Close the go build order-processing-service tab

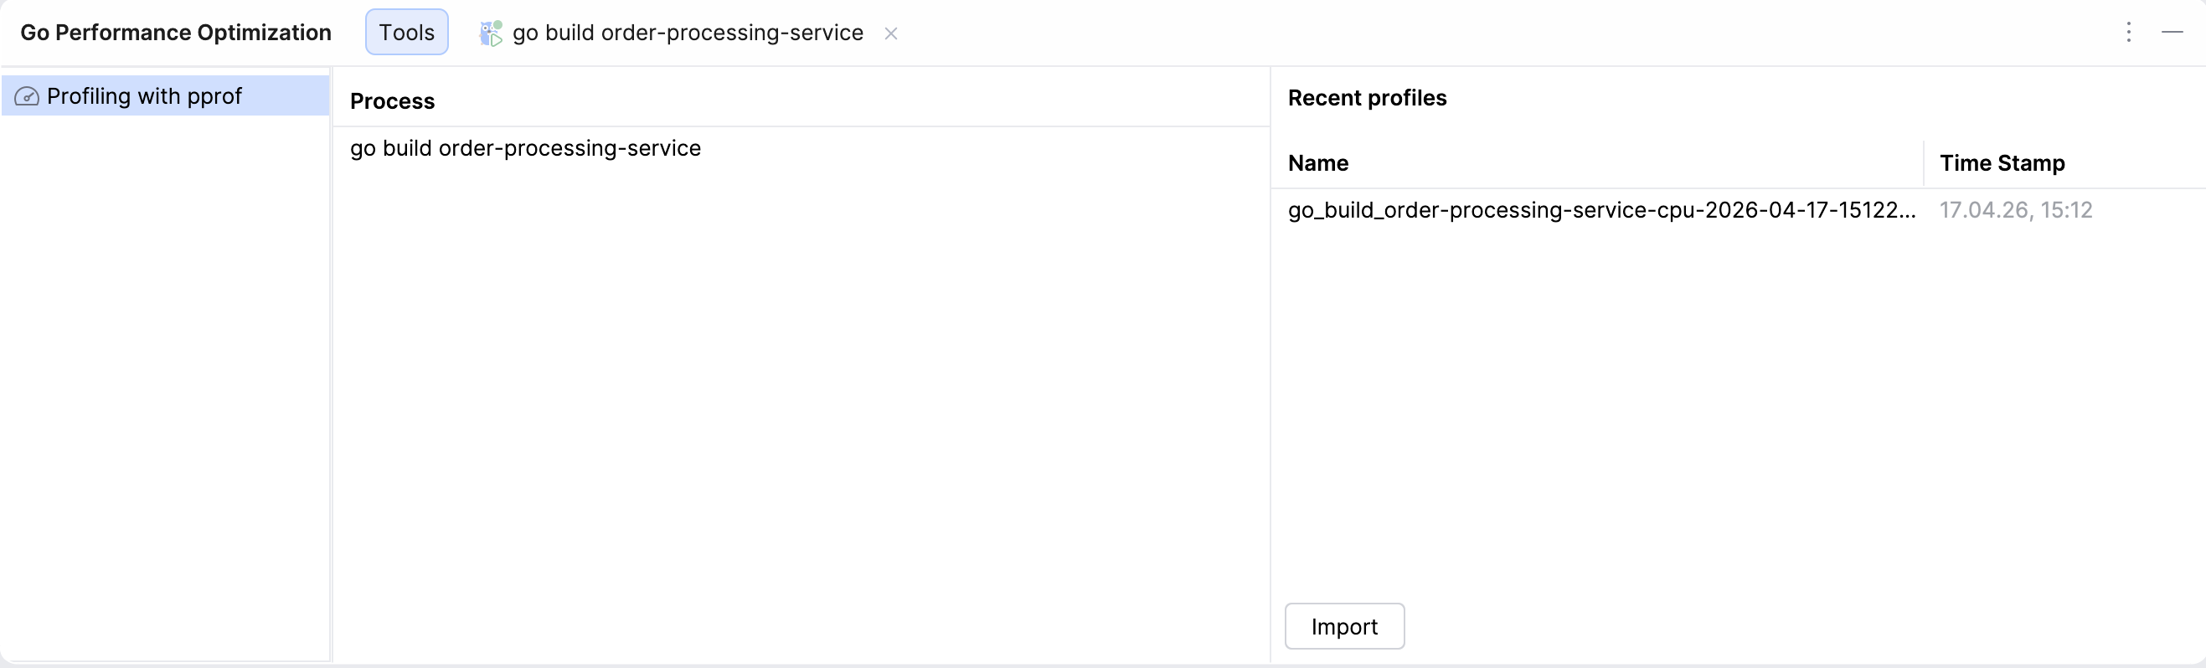coord(890,33)
